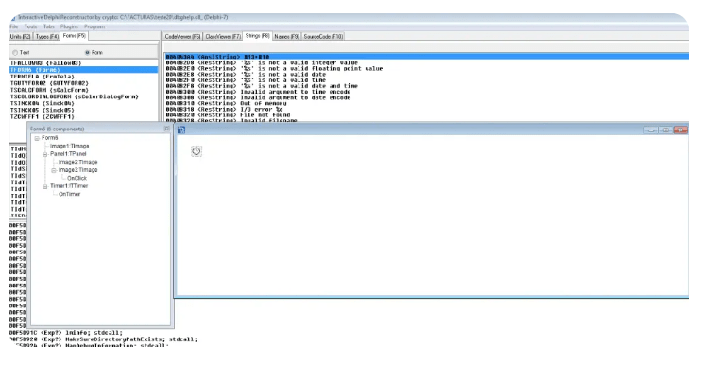This screenshot has height=365, width=701.
Task: Select Image3:TImage in component tree
Action: [x=77, y=170]
